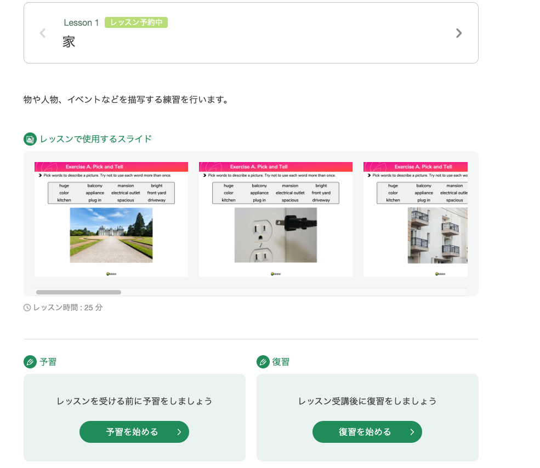The height and width of the screenshot is (468, 540).
Task: Click the 復習 section heading
Action: (x=281, y=362)
